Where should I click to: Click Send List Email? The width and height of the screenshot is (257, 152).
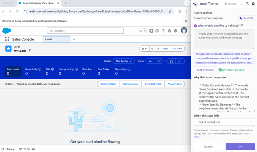pyautogui.click(x=153, y=84)
